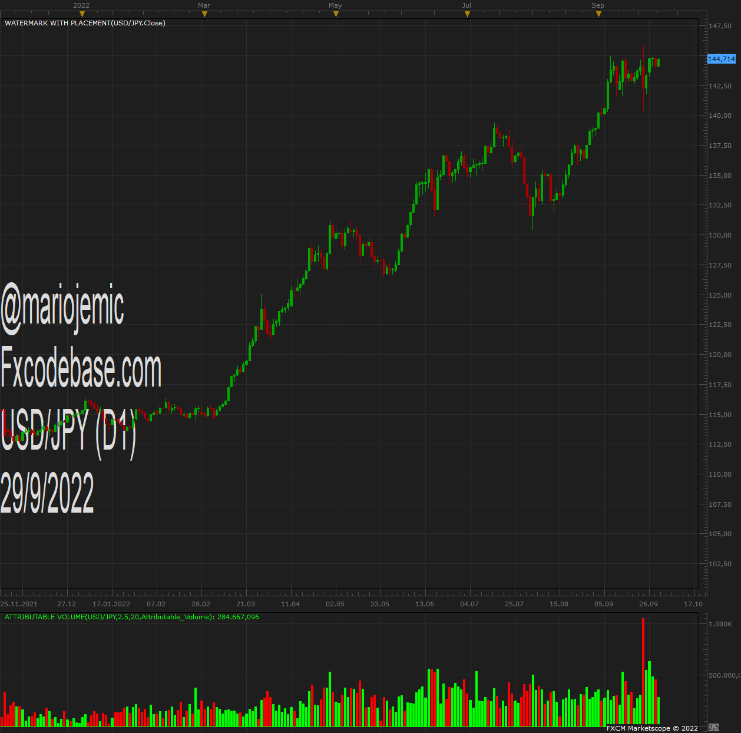Click the 28.02 date axis label
The width and height of the screenshot is (741, 733).
coord(201,604)
